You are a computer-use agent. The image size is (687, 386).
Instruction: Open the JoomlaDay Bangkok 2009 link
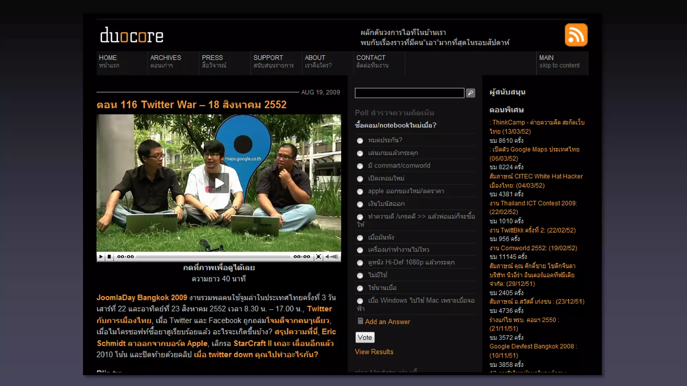(142, 298)
